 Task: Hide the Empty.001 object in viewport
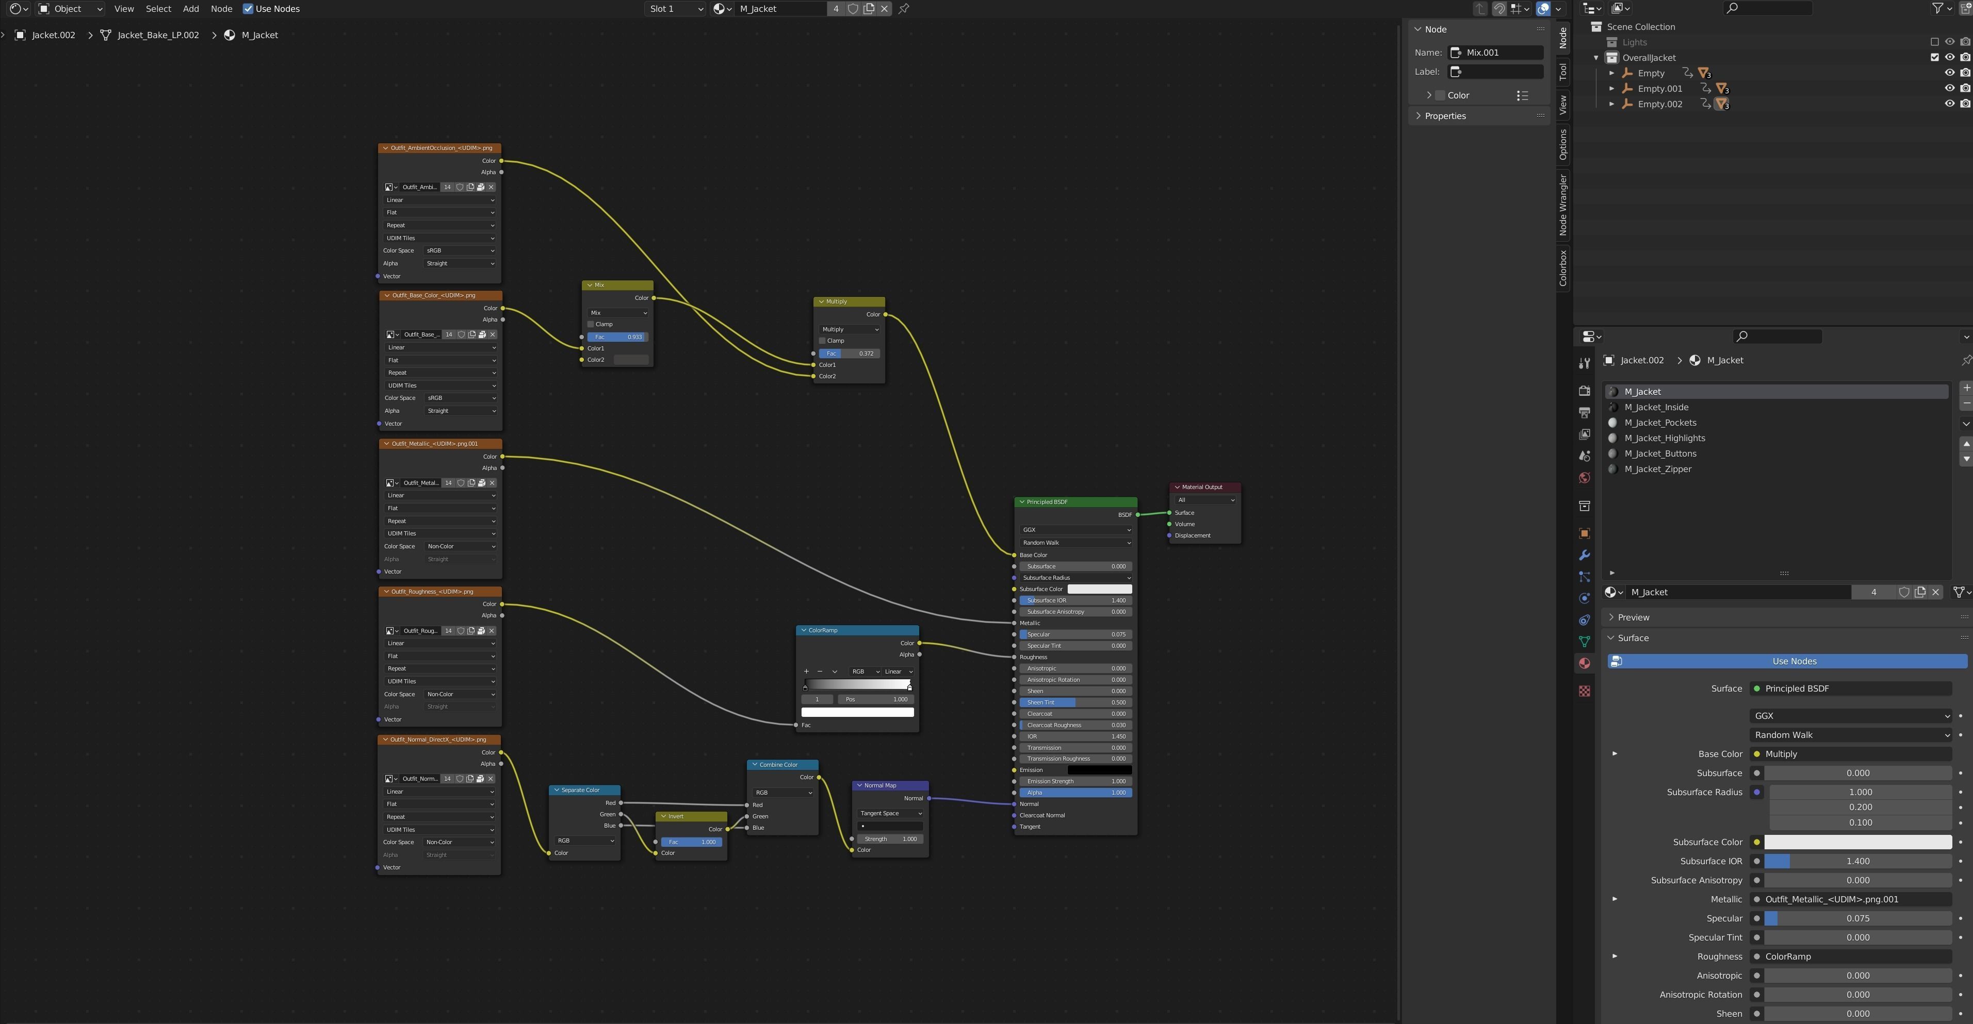[1949, 89]
